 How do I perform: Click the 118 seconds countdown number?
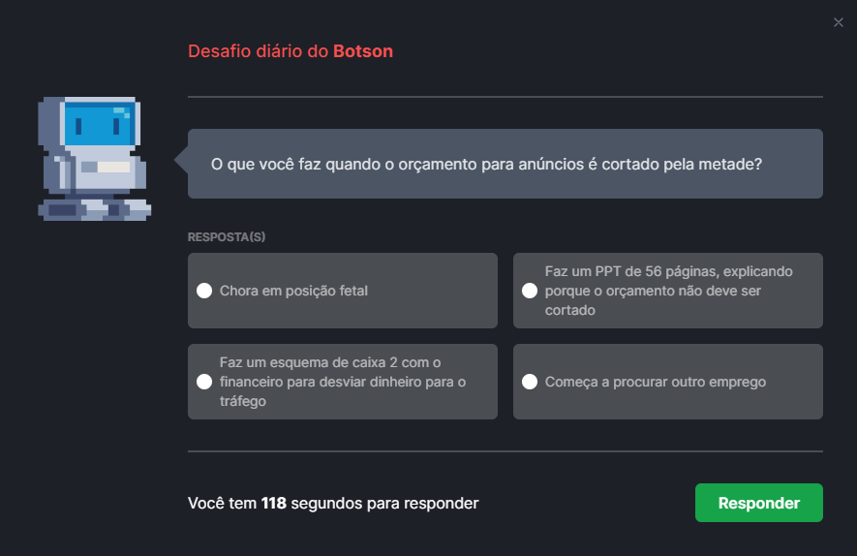coord(274,503)
